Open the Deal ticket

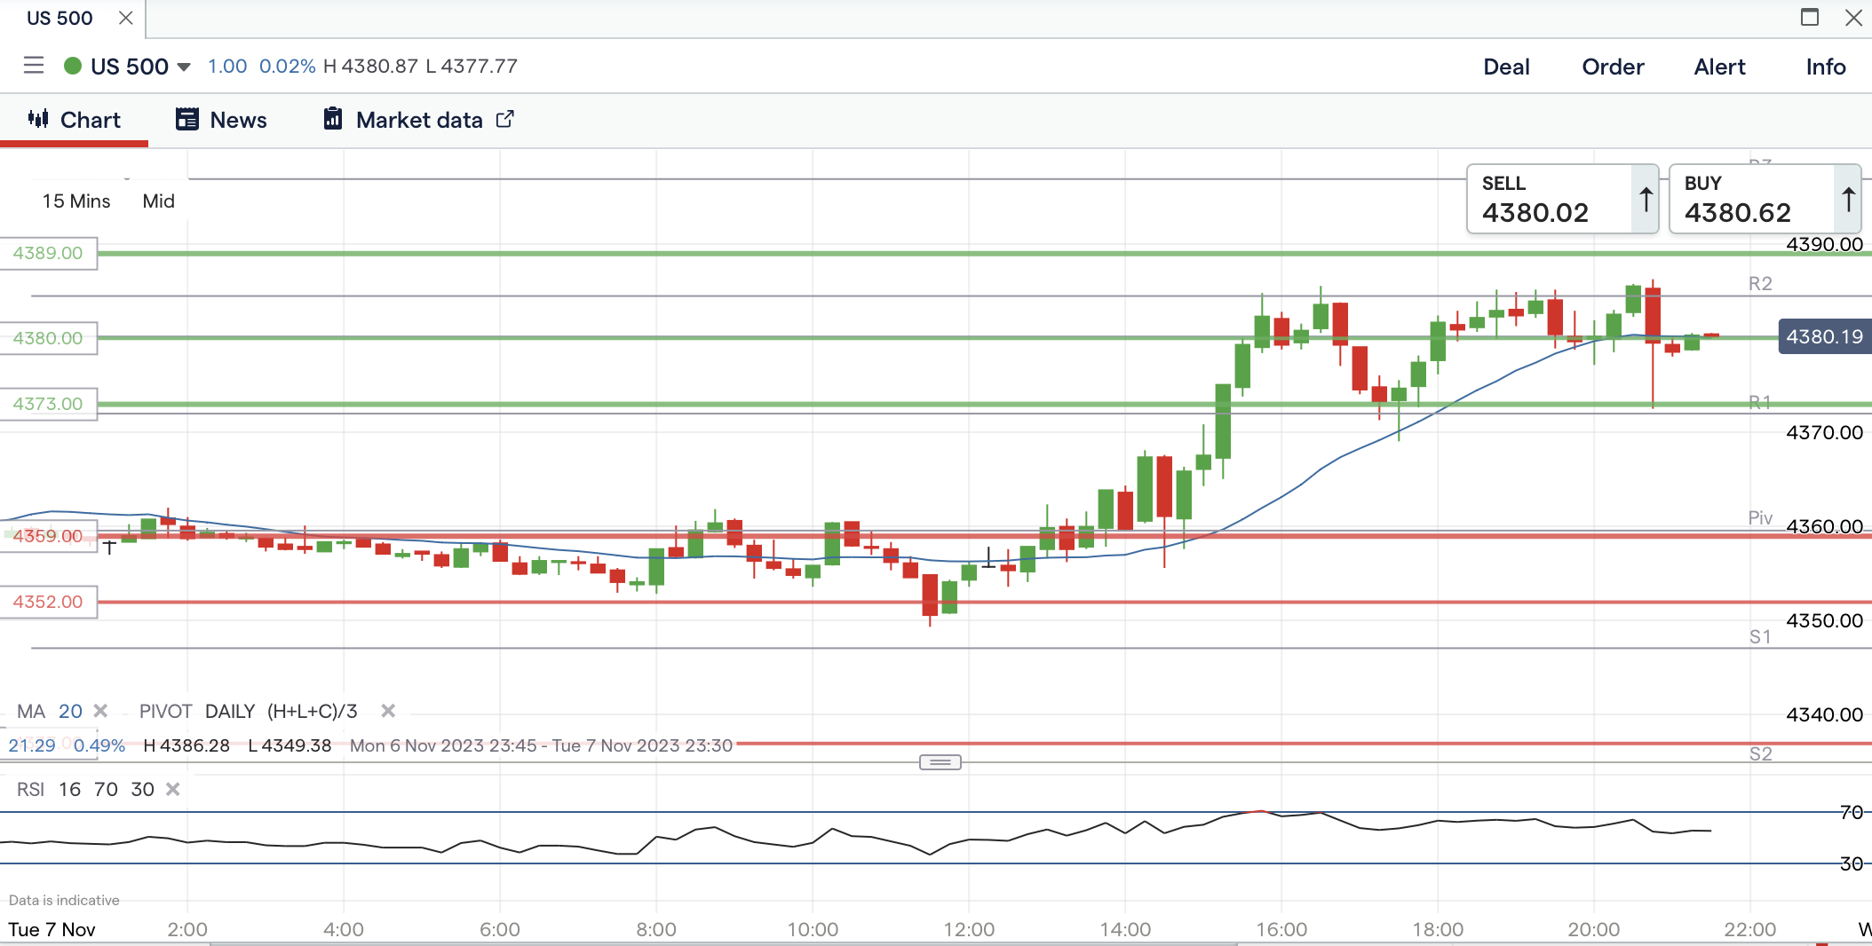(x=1506, y=67)
